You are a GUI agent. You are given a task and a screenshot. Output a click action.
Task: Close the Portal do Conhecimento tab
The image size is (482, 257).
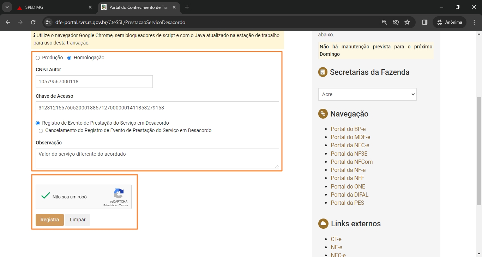[174, 7]
